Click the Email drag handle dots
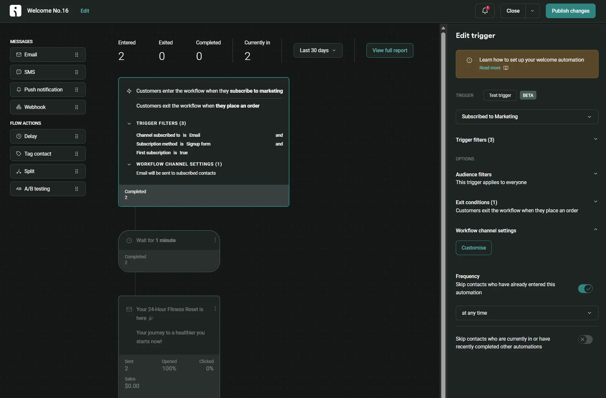 (x=77, y=55)
